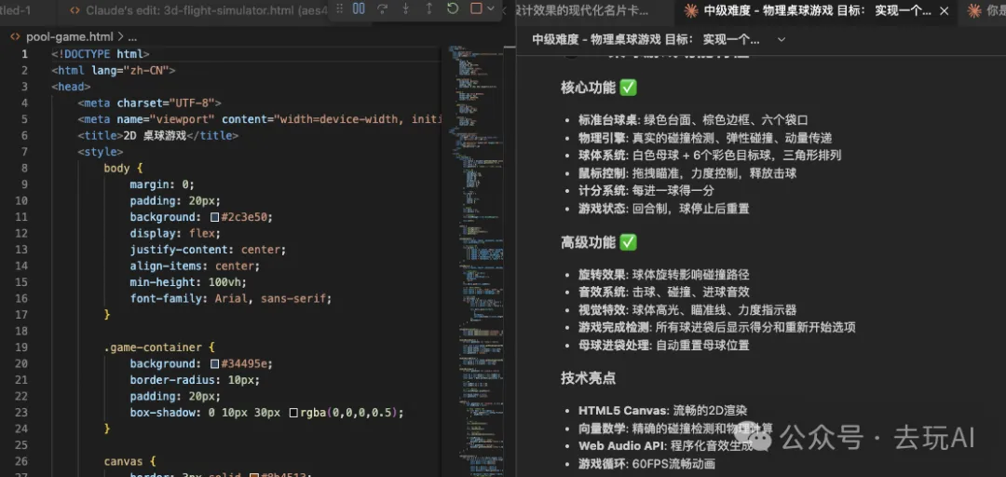Viewport: 1006px width, 477px height.
Task: Click the 音效系统 bullet item
Action: point(664,293)
